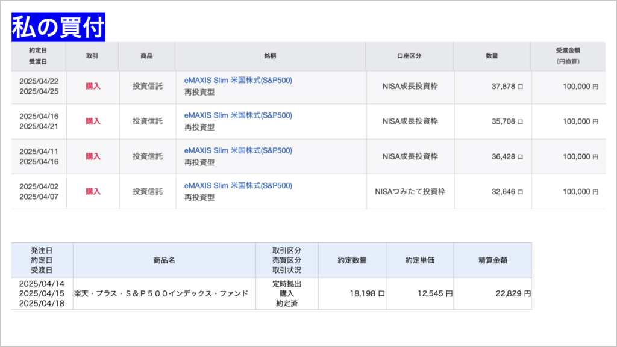Click the 32,646 口 quantity cell

493,192
